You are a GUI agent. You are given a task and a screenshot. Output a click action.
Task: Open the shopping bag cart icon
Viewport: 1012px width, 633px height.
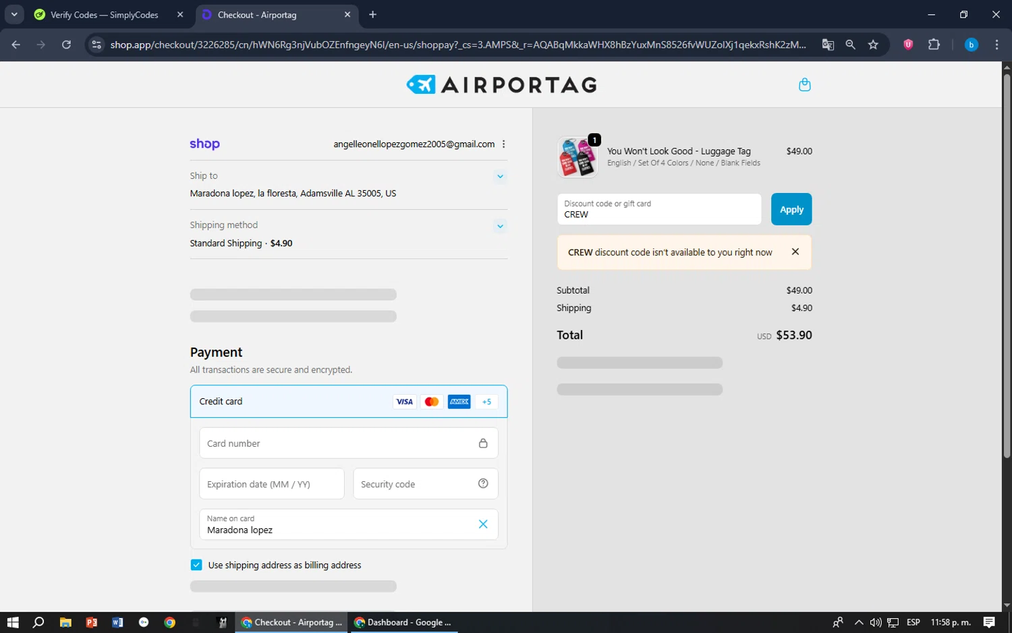pyautogui.click(x=804, y=84)
